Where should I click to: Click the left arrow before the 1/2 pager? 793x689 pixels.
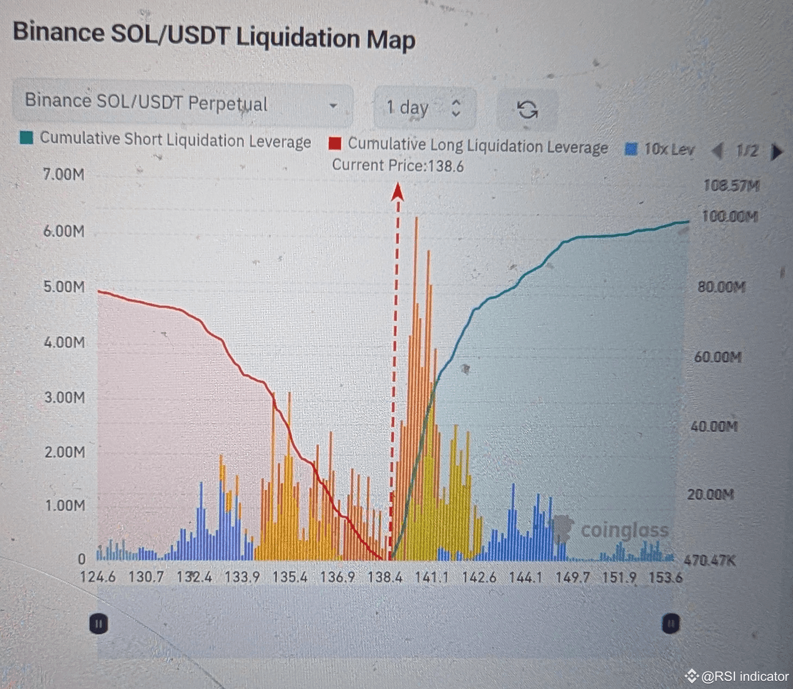tap(718, 151)
